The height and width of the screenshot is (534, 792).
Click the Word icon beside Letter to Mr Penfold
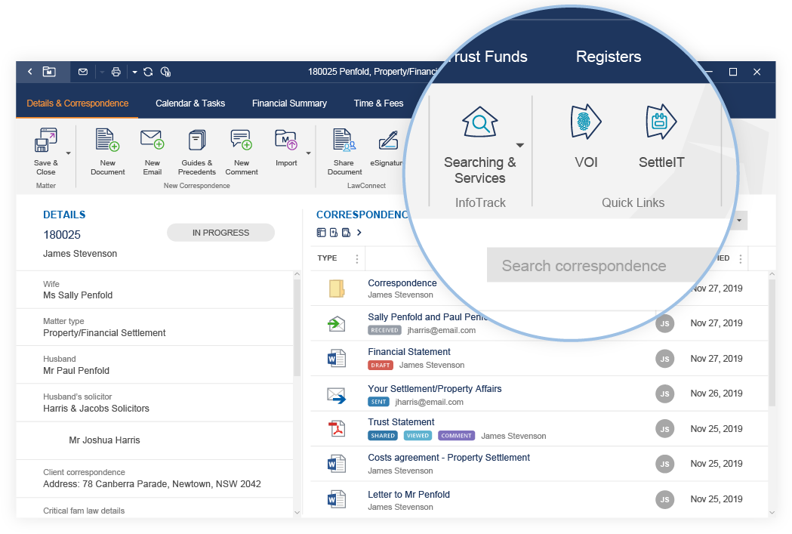pyautogui.click(x=337, y=500)
